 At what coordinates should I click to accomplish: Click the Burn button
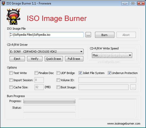105,35
